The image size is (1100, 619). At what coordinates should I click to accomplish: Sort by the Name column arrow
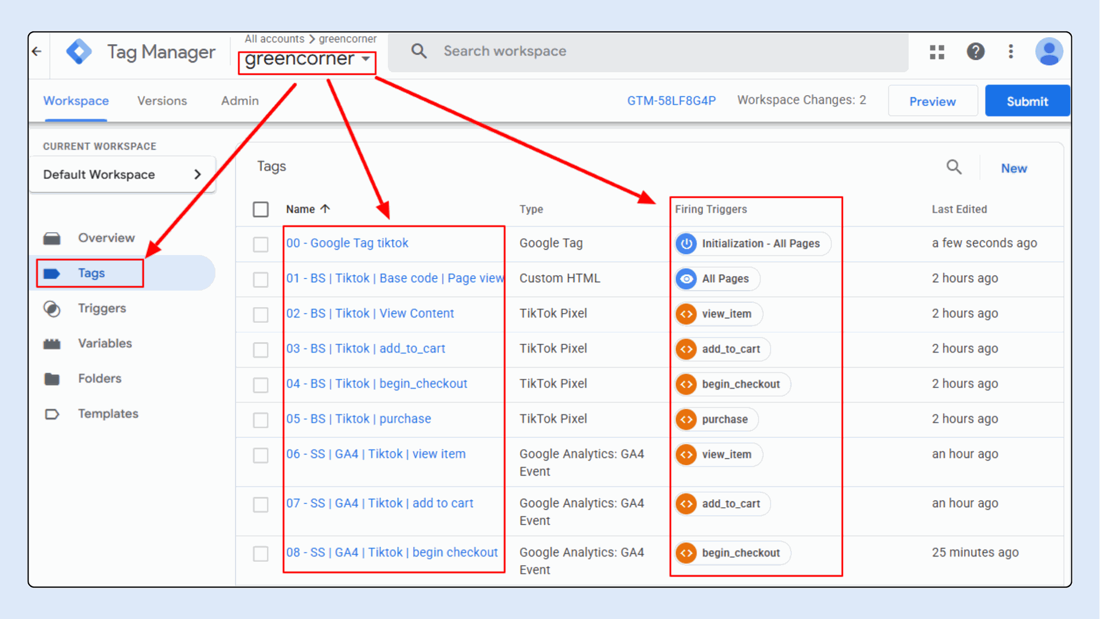point(325,209)
